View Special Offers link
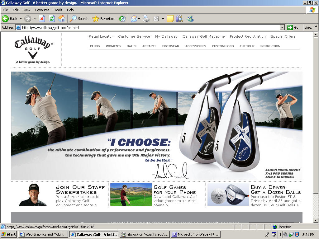 (283, 36)
